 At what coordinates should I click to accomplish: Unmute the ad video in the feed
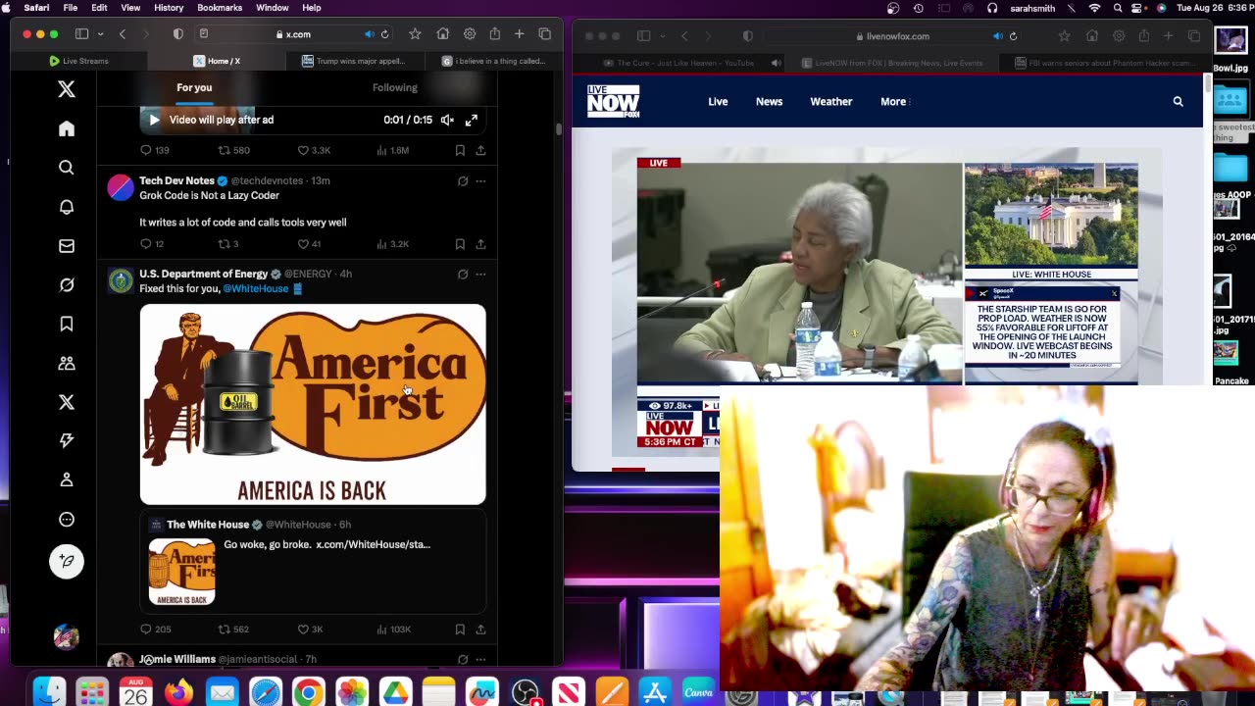point(447,120)
